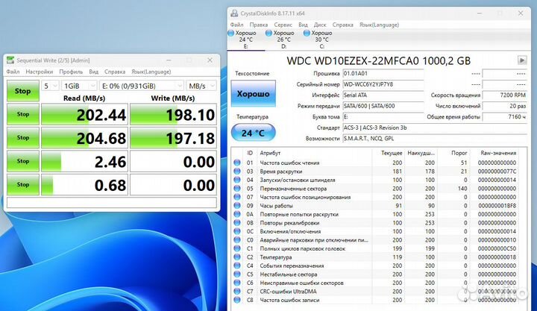
Task: Click the disk model title WDC WD10EZEX
Action: point(378,60)
